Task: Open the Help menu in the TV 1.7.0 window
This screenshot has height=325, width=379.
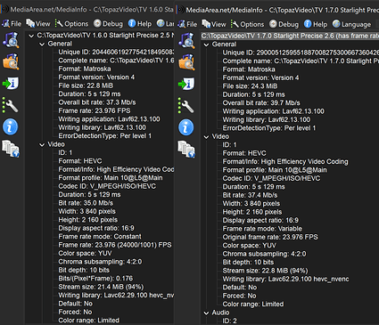Action: (316, 24)
